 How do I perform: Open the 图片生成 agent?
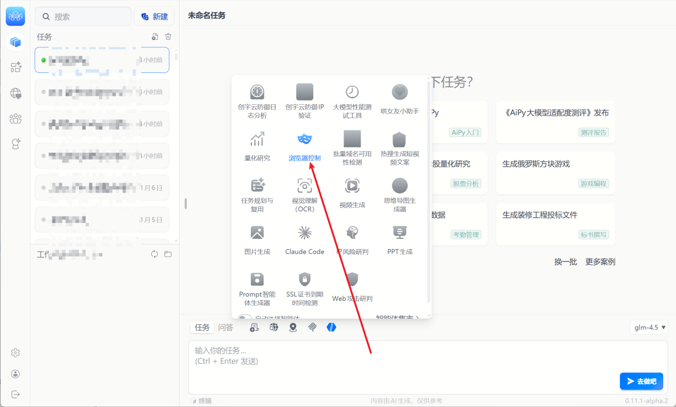click(257, 233)
